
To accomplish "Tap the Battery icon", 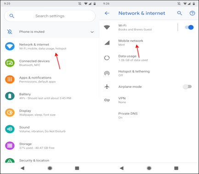I will tap(10, 96).
